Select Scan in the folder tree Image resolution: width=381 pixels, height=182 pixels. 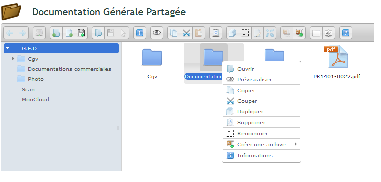coord(28,90)
